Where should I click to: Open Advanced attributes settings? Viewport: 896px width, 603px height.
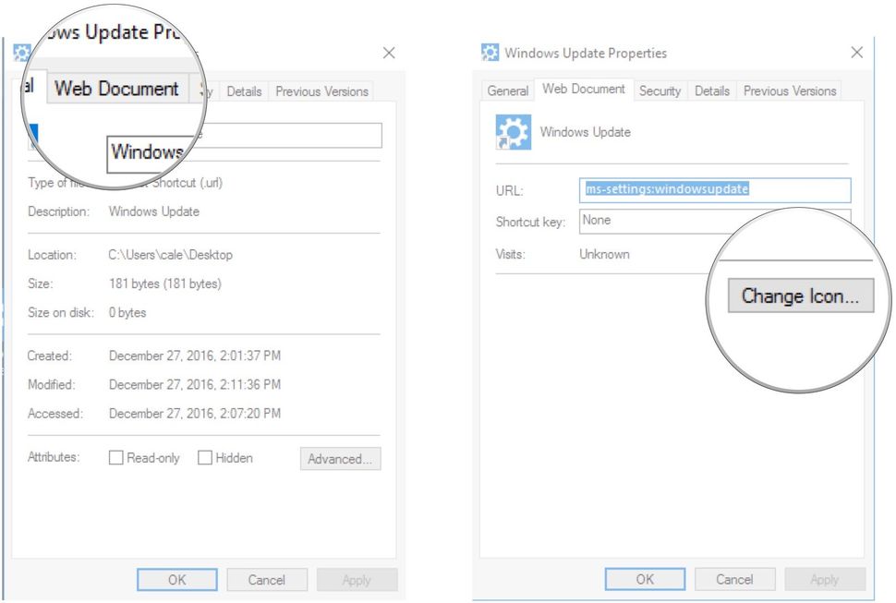340,459
